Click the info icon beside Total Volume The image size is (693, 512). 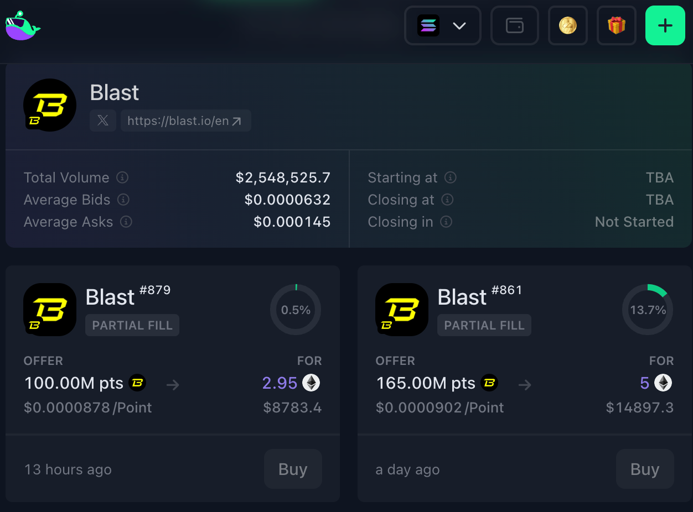click(122, 177)
